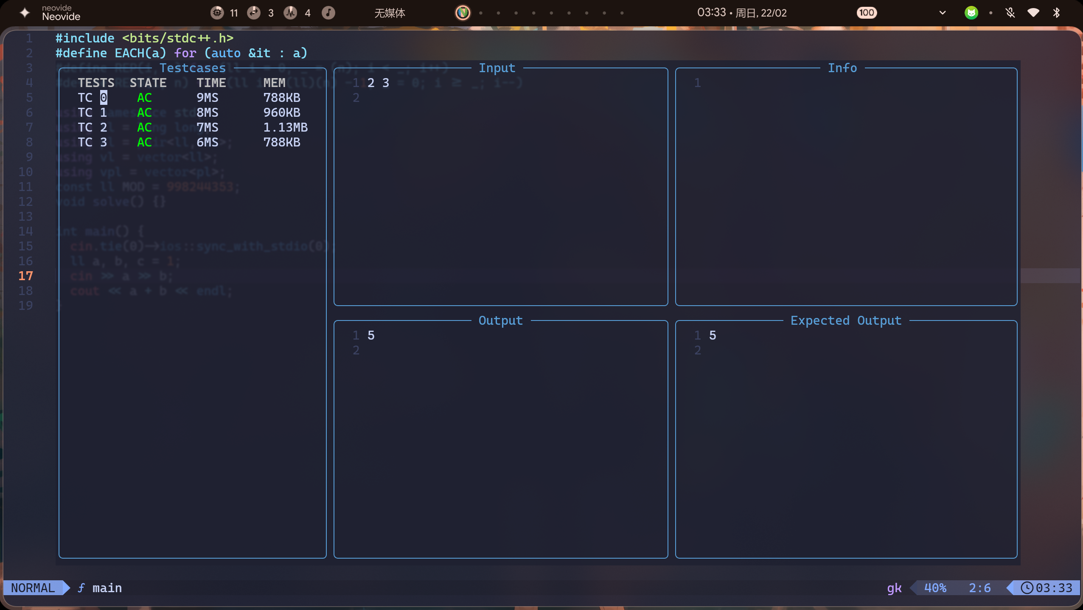Open the Wi-Fi network icon
This screenshot has width=1083, height=610.
[1033, 13]
